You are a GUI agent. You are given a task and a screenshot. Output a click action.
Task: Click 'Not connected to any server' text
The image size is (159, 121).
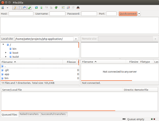[x=120, y=72]
